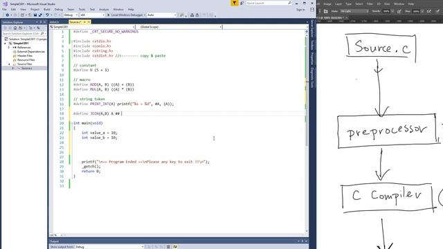Click Sync with Active Document icon
The width and height of the screenshot is (443, 249).
38,28
